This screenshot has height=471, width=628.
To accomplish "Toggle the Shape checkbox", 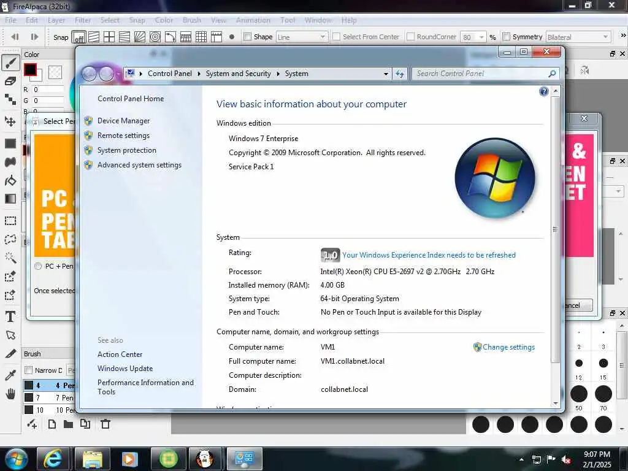I will click(x=247, y=37).
